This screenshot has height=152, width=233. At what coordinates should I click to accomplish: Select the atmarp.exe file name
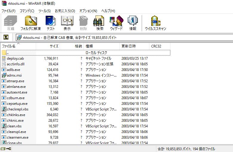[16, 81]
